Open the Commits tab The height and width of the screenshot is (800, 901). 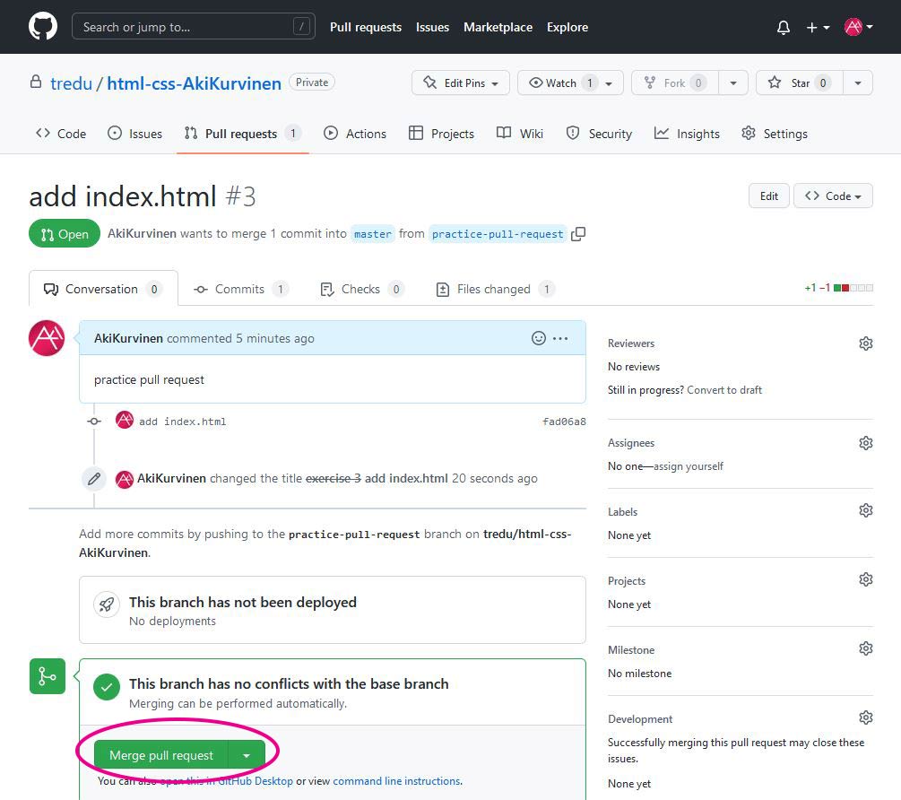[241, 289]
